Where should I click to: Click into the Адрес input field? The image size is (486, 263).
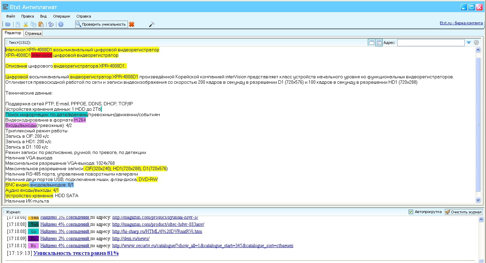pyautogui.click(x=431, y=43)
